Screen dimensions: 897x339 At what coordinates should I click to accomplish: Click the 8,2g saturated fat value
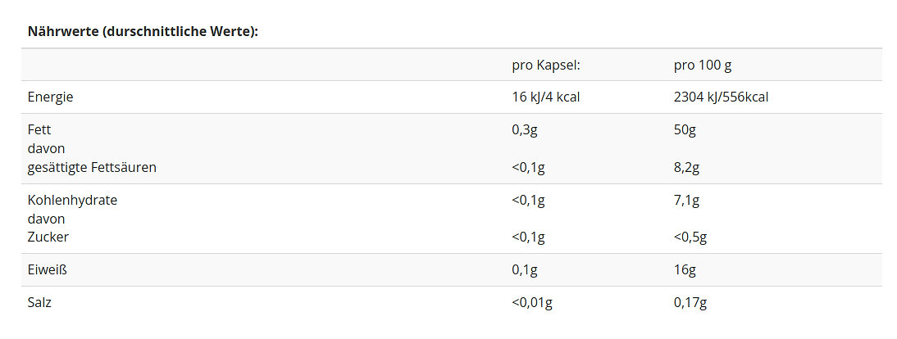point(688,167)
